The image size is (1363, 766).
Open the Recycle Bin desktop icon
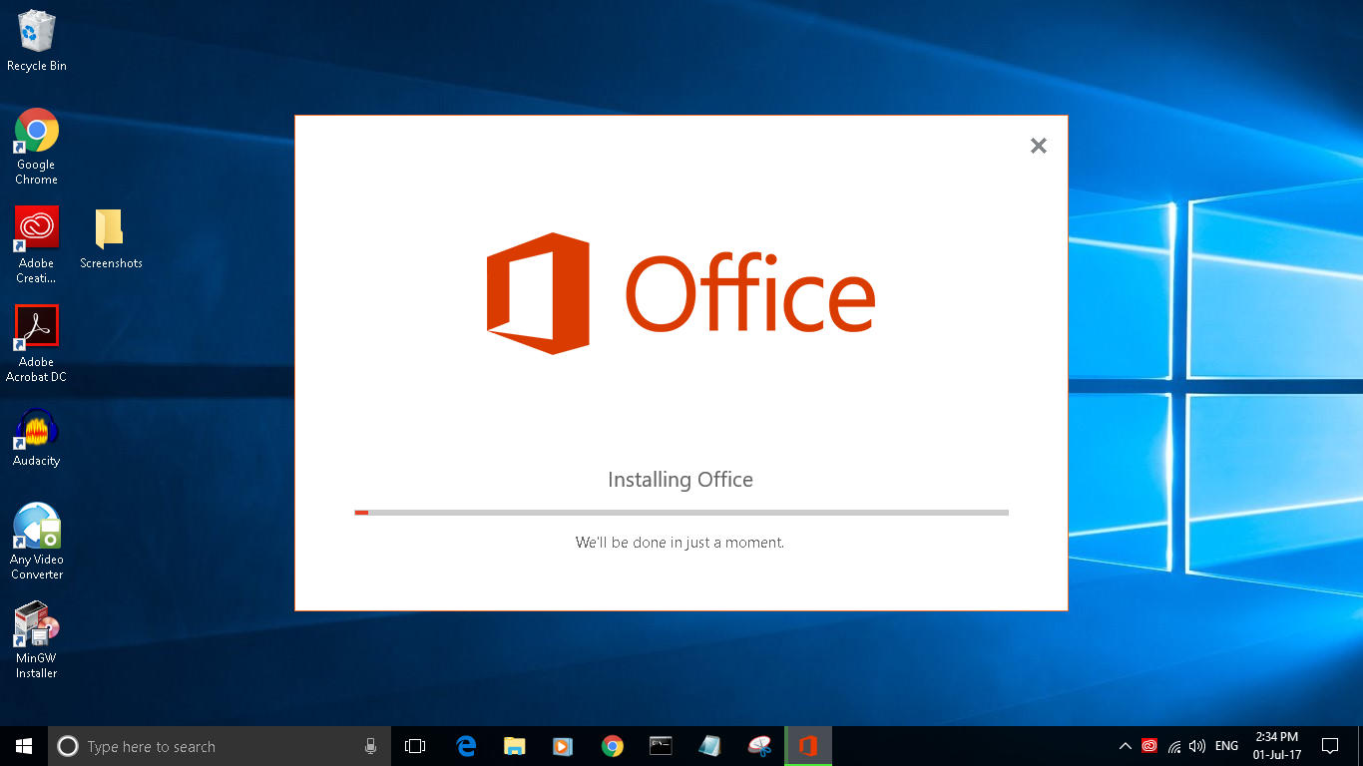(x=37, y=41)
